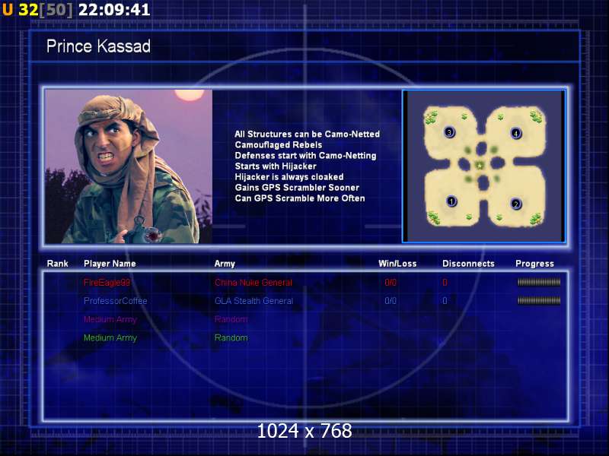Click "Defenses start with Camo-Netting" line
The image size is (609, 456).
point(305,156)
